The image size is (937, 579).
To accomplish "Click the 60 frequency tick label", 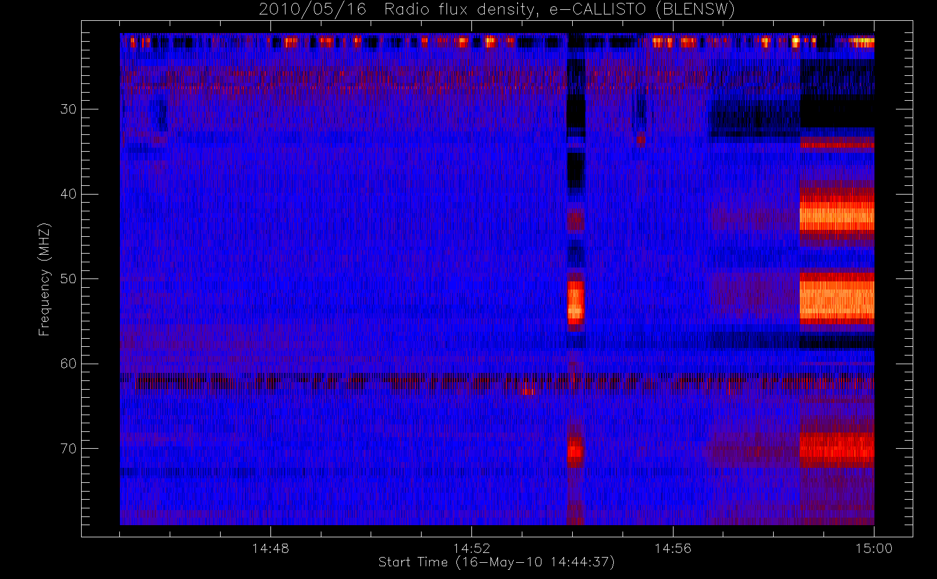I will [68, 364].
